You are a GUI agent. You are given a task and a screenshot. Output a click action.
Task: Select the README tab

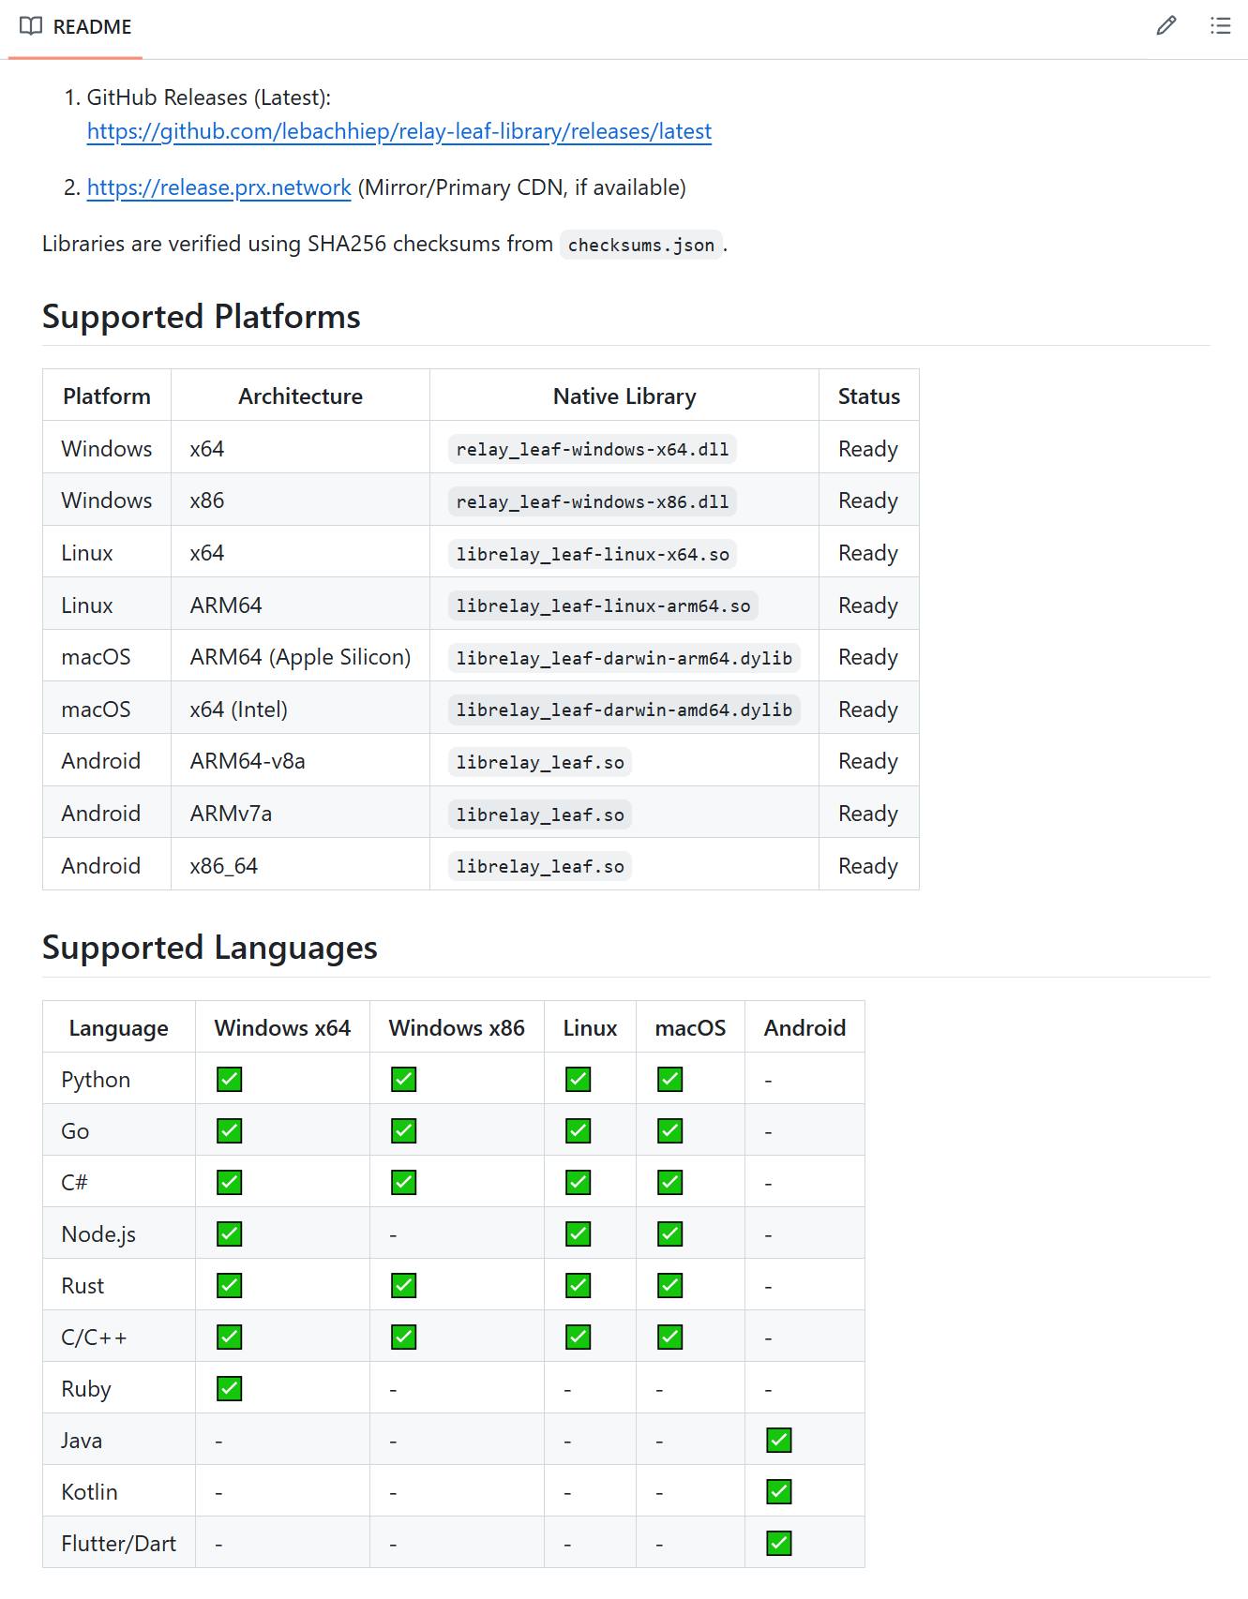point(76,27)
